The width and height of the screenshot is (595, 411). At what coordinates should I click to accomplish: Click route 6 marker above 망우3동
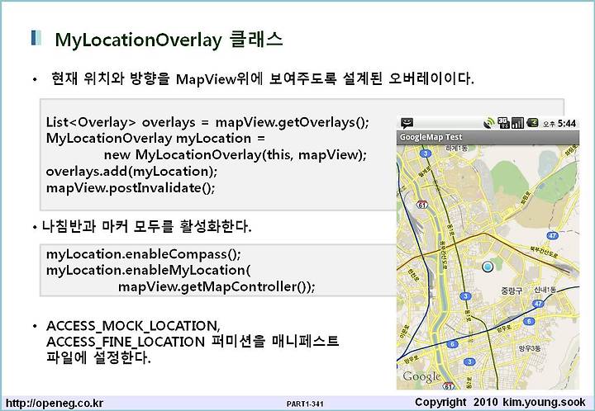point(529,321)
